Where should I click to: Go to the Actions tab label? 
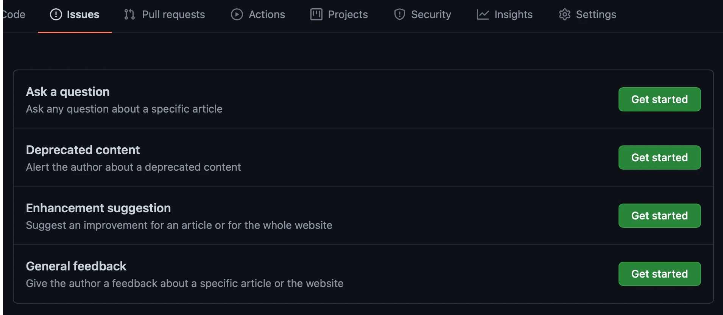(x=266, y=14)
